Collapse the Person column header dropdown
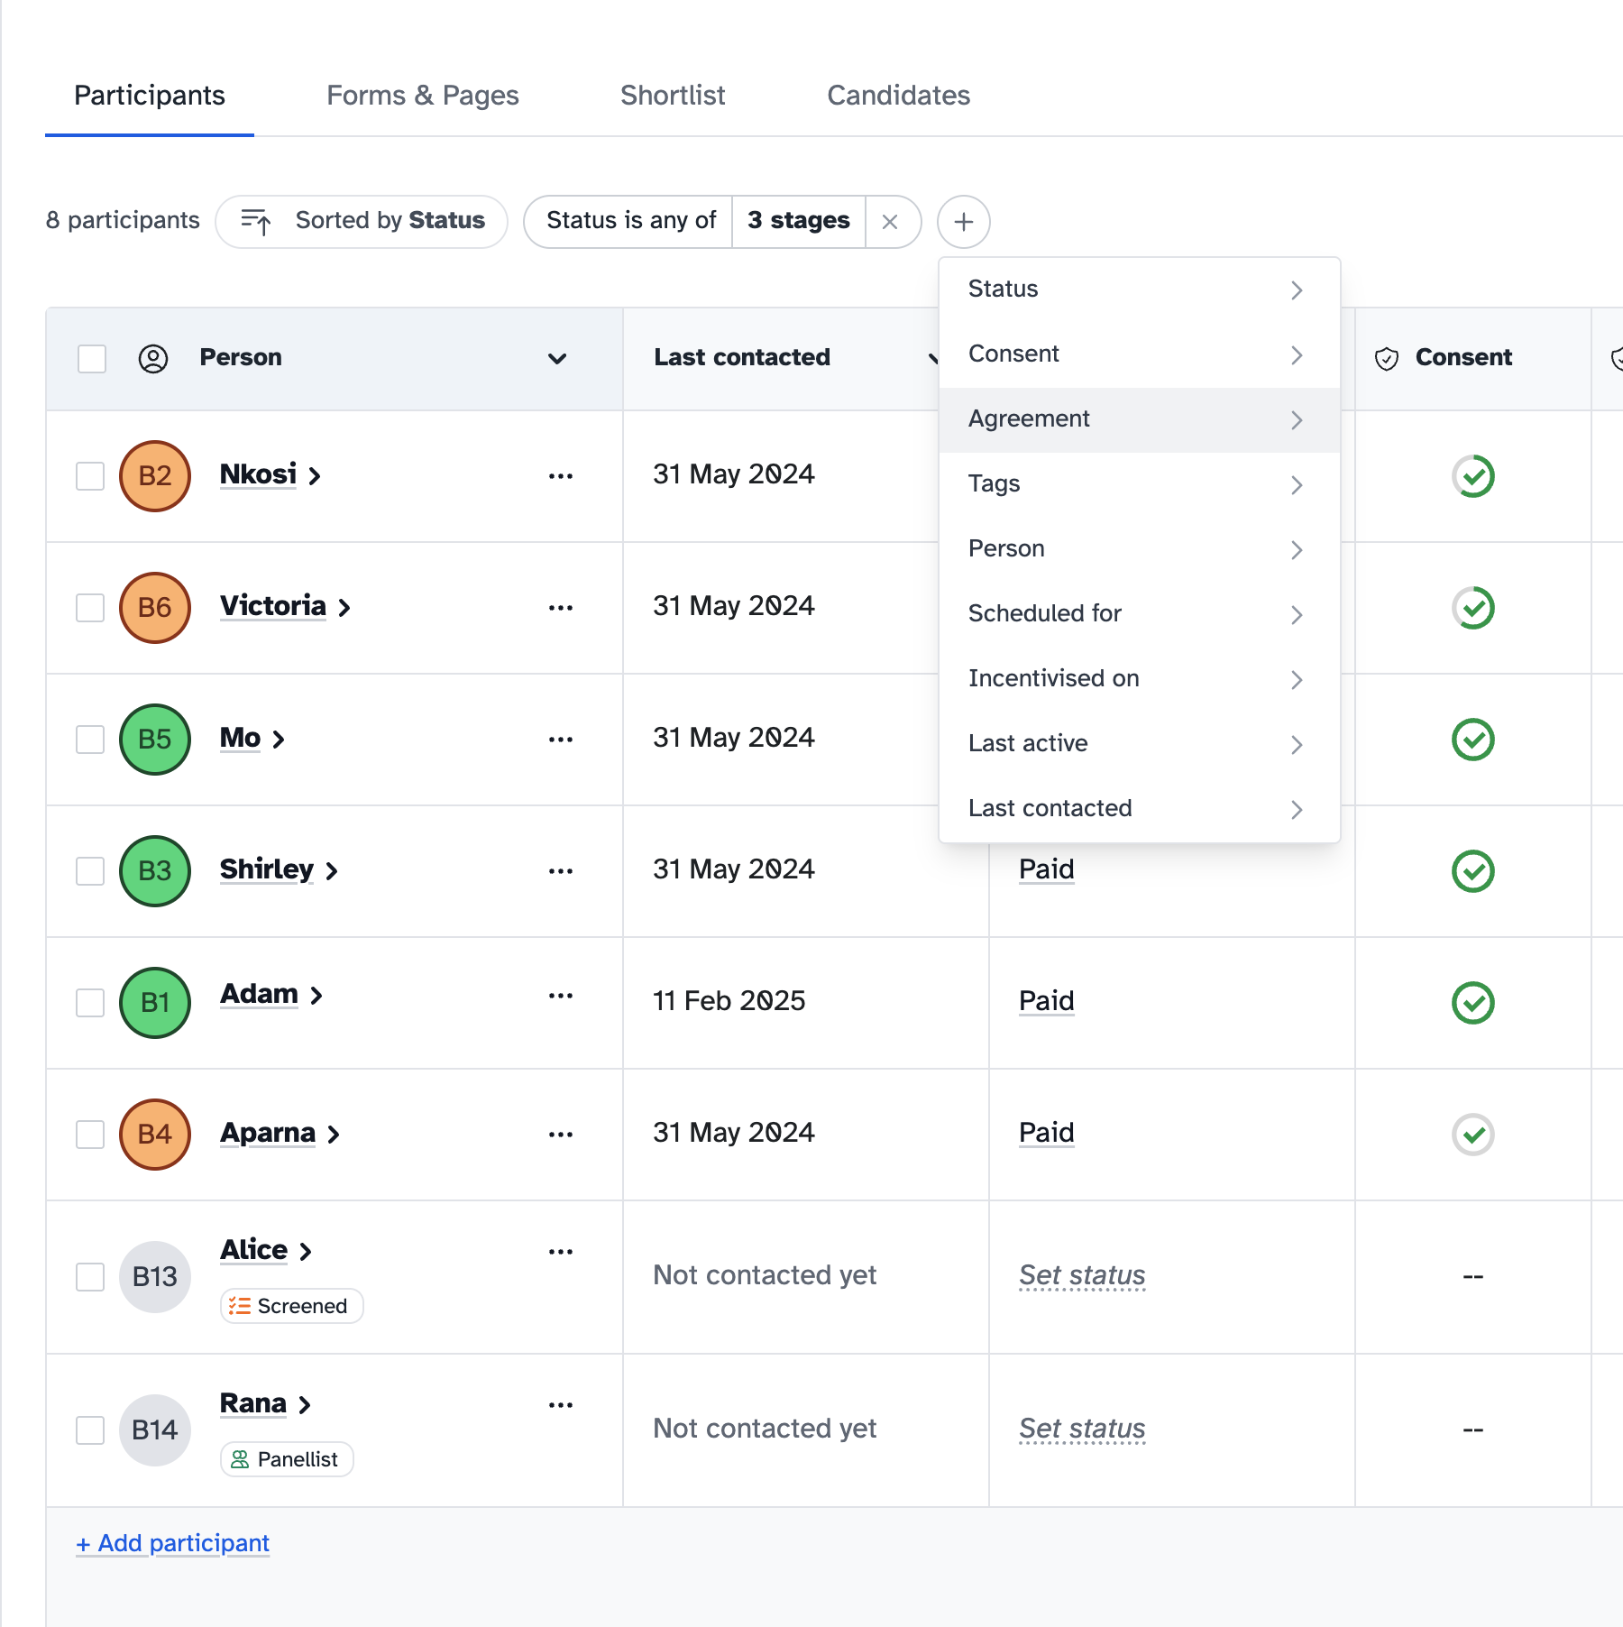Viewport: 1623px width, 1627px height. pos(557,359)
